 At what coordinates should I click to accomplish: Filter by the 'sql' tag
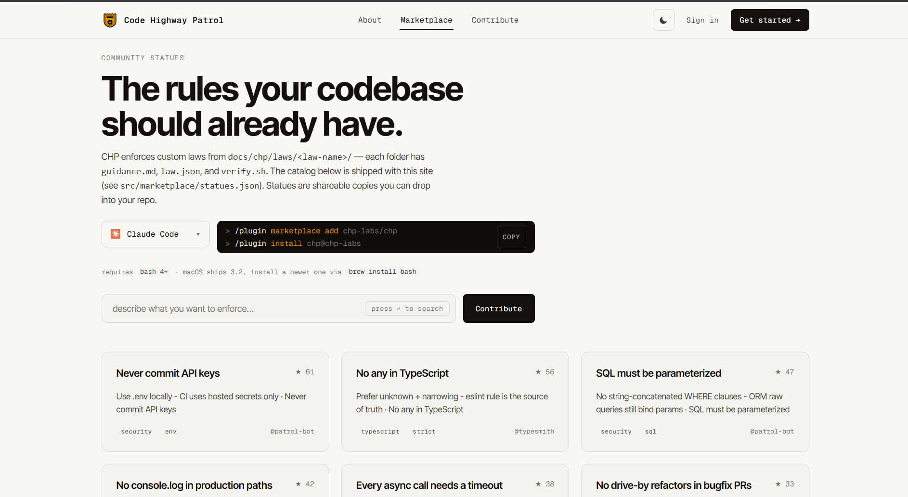(x=651, y=432)
